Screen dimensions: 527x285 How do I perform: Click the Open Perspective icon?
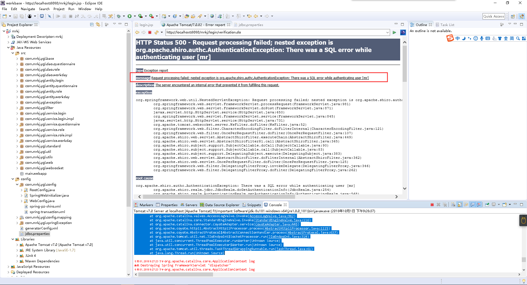tap(513, 16)
